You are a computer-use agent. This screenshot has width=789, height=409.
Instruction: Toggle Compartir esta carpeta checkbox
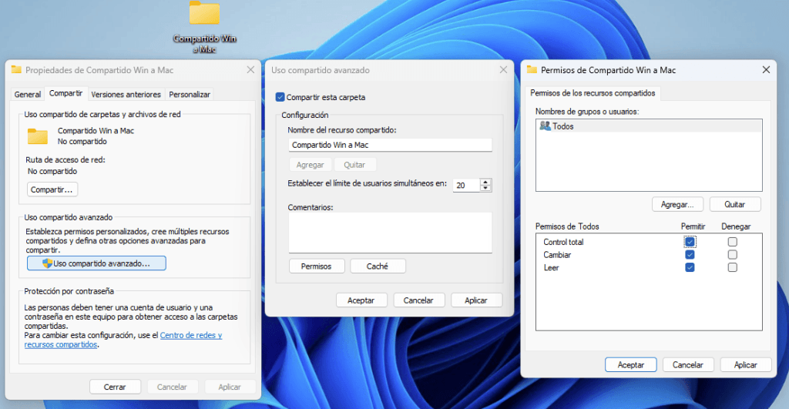280,97
